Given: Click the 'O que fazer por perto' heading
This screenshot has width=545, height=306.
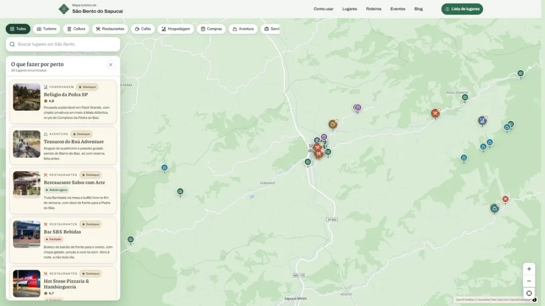Looking at the screenshot, I should tap(37, 64).
